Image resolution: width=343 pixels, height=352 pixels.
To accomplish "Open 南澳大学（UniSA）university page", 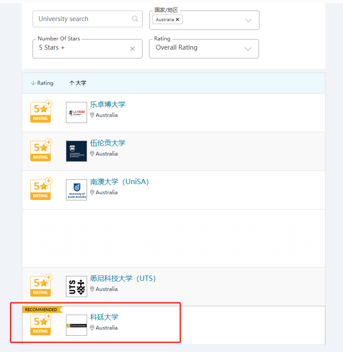I will tap(120, 182).
